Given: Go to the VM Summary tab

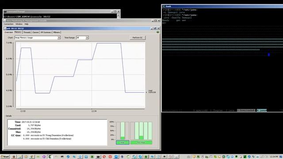Looking at the screenshot, I should click(46, 32).
